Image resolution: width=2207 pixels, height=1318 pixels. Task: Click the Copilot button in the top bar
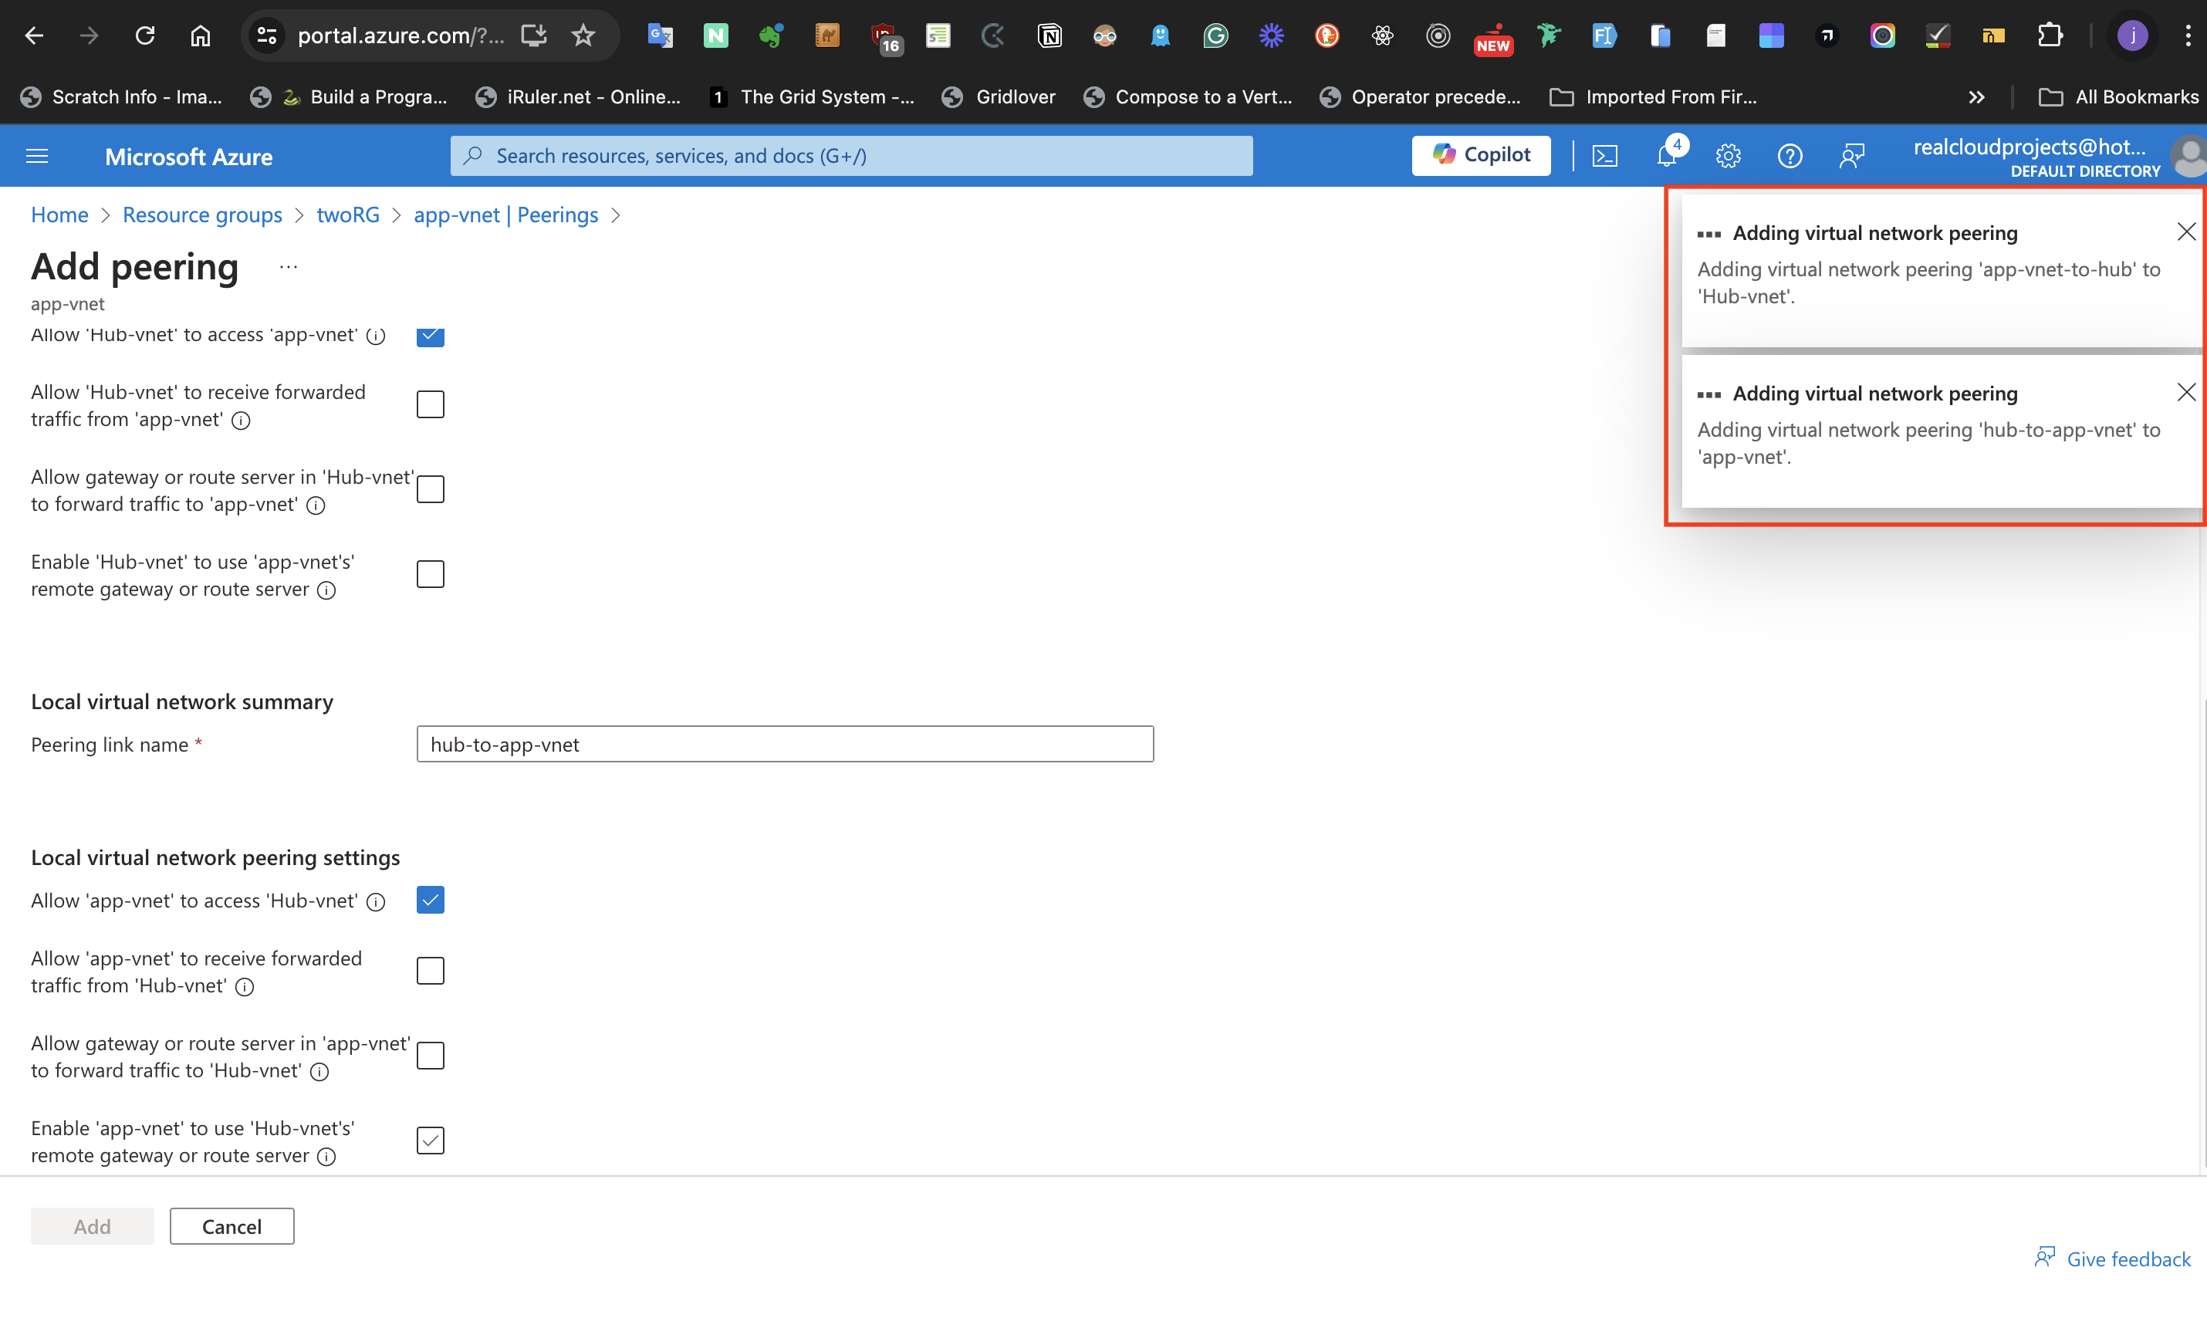1479,154
